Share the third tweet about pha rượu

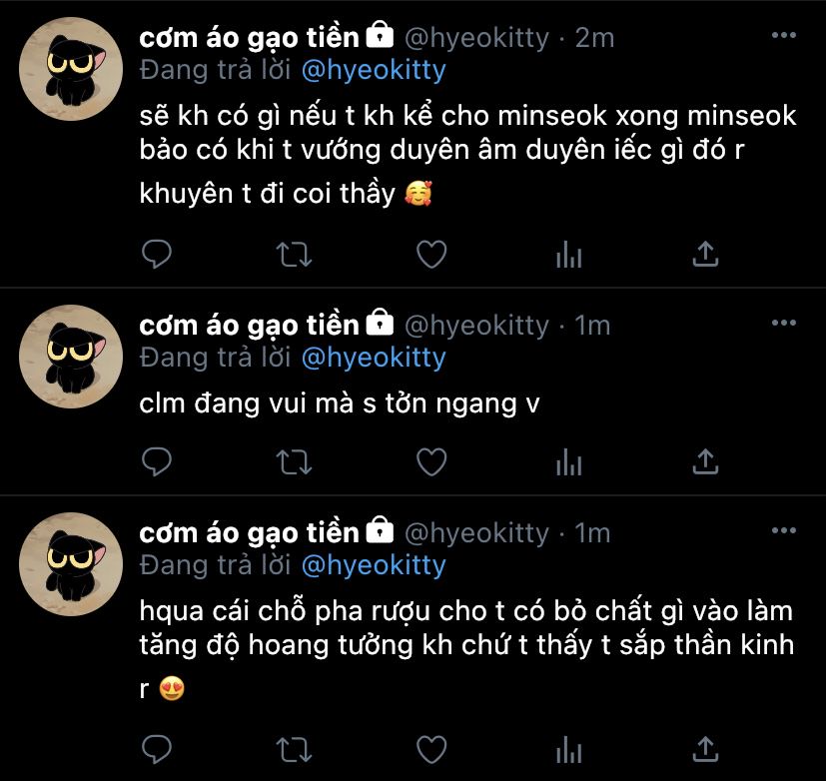705,747
